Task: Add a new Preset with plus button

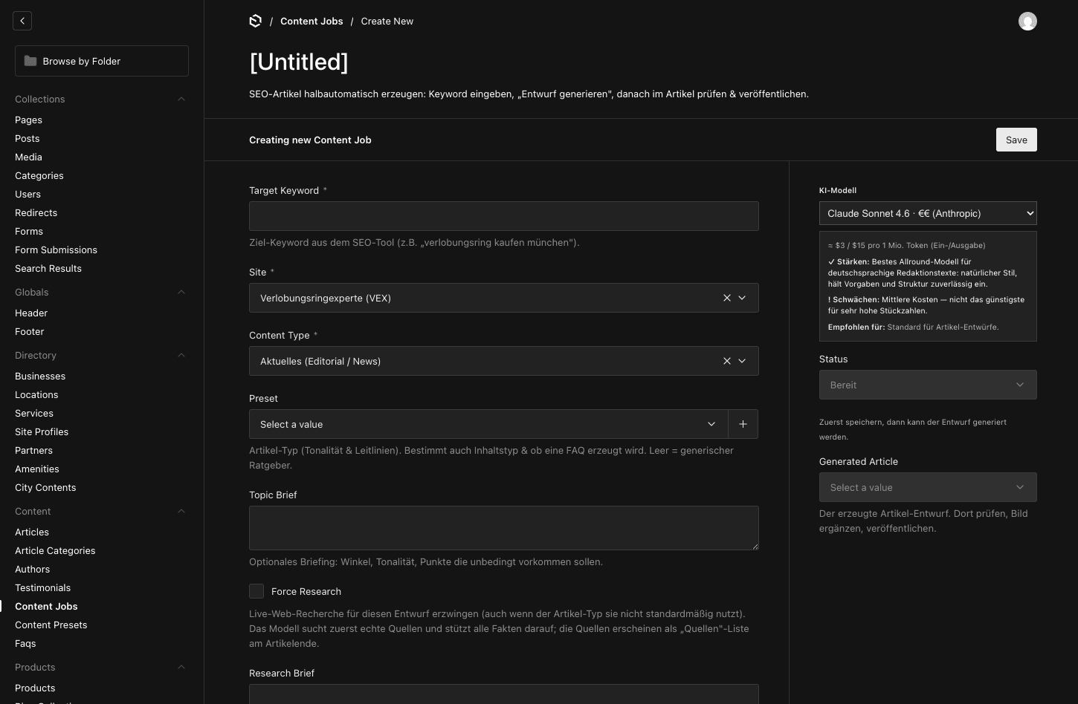Action: pyautogui.click(x=743, y=424)
